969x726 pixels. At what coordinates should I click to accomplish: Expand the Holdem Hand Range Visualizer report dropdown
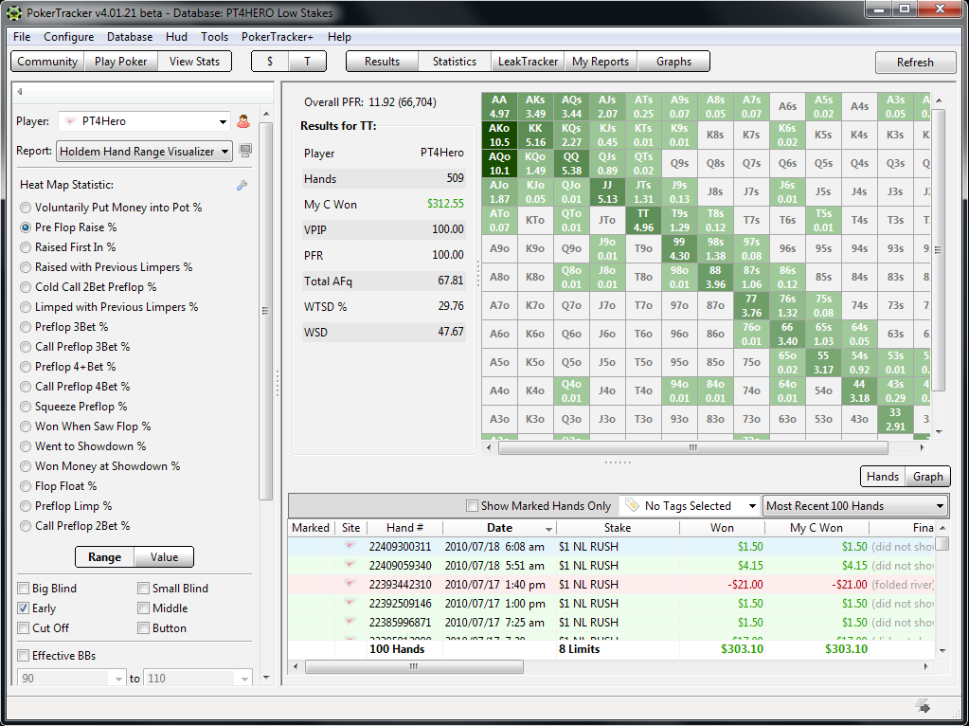[x=224, y=152]
